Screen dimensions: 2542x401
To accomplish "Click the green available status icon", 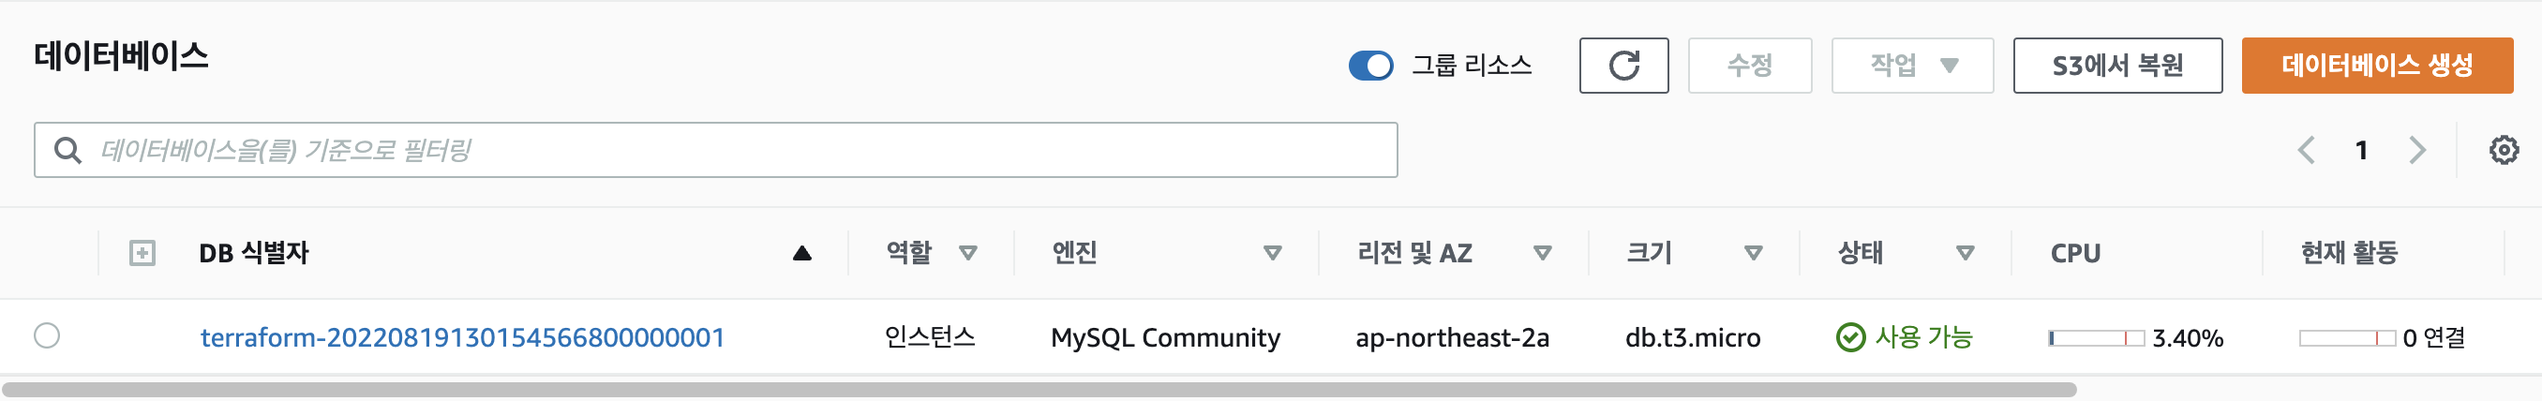I will click(1850, 338).
